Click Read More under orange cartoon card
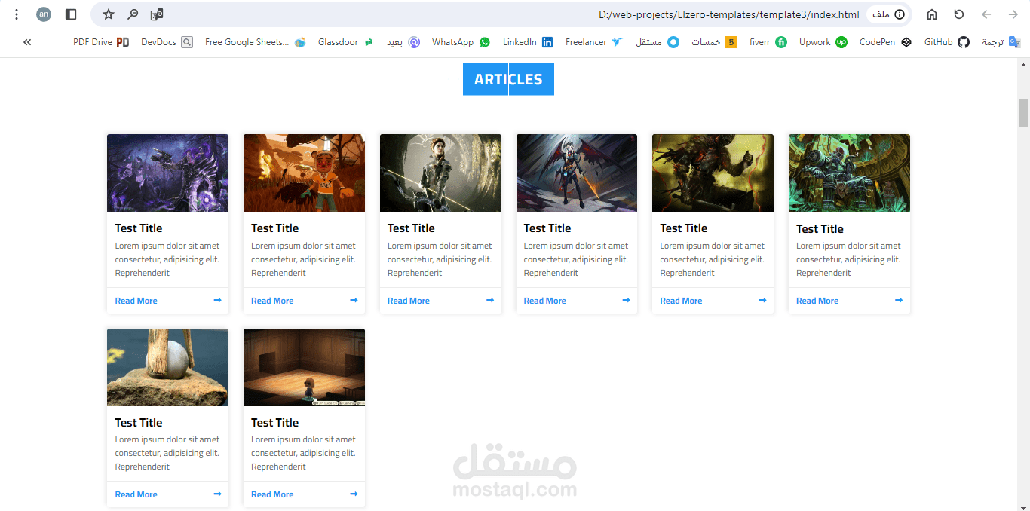 tap(272, 301)
